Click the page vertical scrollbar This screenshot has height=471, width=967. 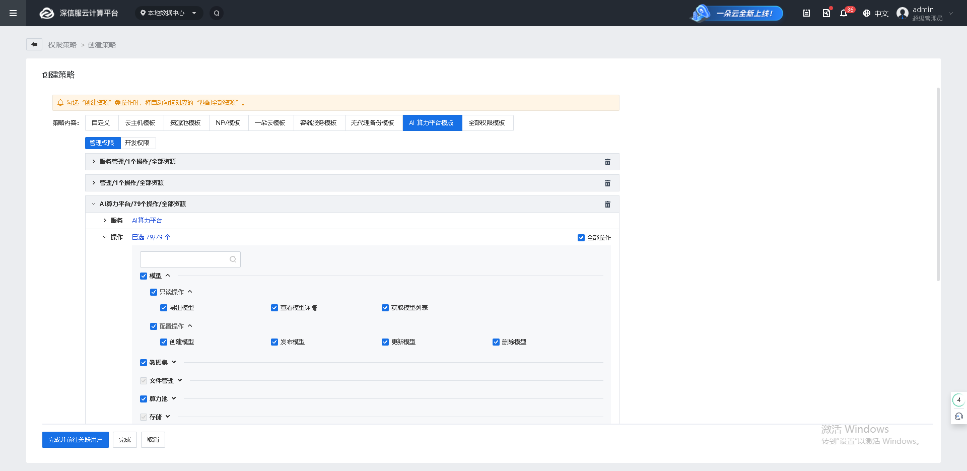938,184
